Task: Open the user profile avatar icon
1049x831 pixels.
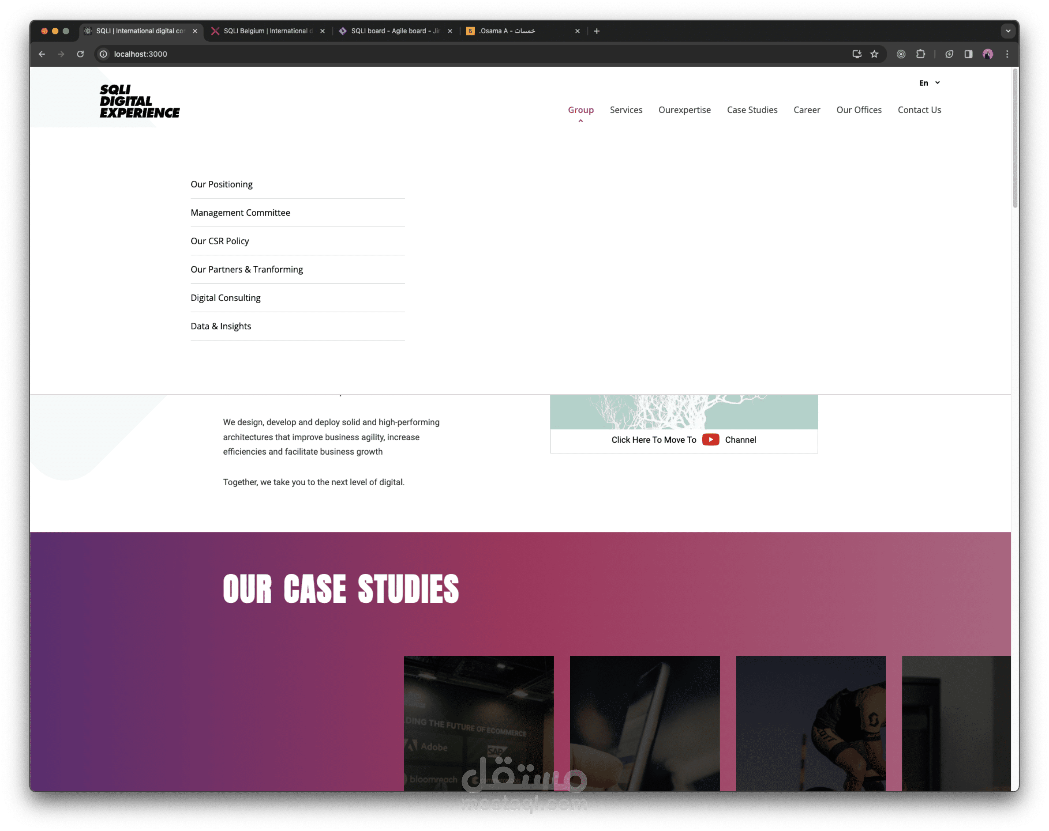Action: click(988, 54)
